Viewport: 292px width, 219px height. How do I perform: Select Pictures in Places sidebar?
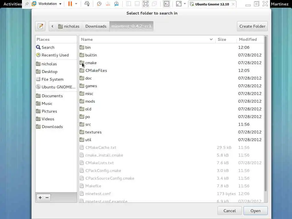(56, 111)
